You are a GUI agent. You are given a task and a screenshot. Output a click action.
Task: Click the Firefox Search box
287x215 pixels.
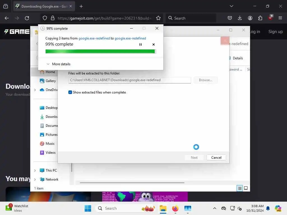(191, 18)
